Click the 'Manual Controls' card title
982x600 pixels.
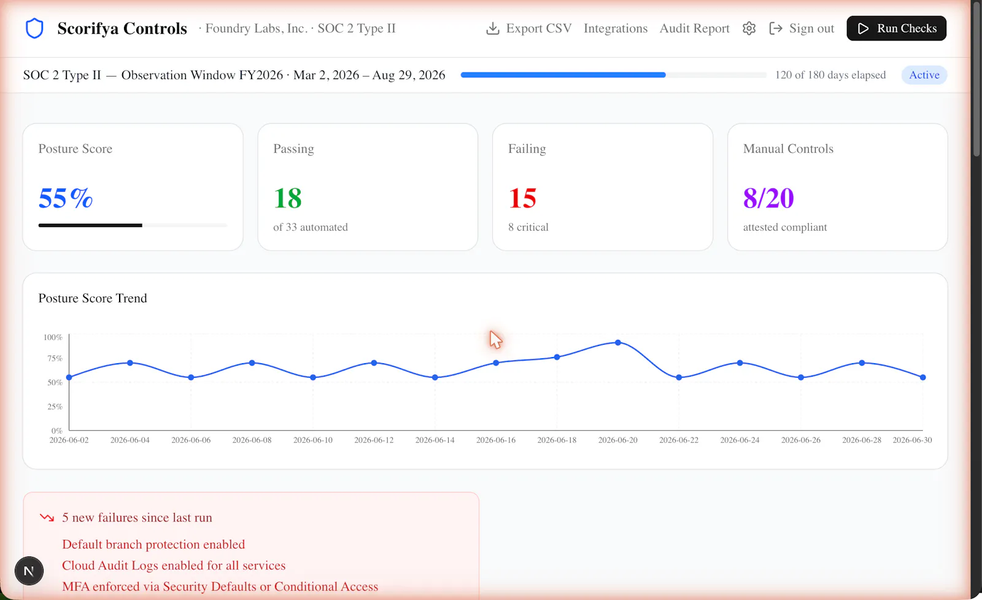[788, 148]
